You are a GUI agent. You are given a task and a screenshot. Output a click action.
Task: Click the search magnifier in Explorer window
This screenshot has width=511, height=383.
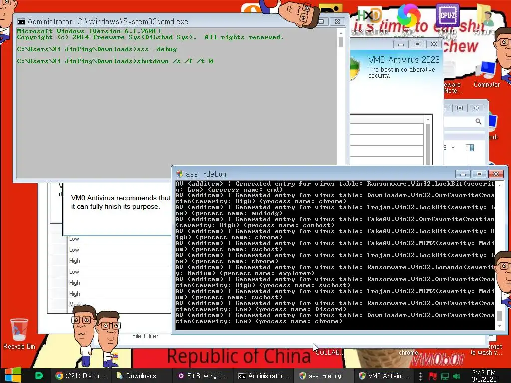pyautogui.click(x=478, y=122)
